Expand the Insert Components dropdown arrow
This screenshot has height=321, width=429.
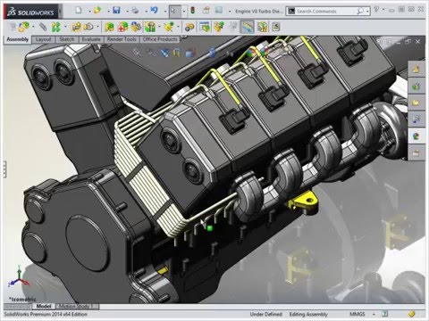tap(33, 27)
